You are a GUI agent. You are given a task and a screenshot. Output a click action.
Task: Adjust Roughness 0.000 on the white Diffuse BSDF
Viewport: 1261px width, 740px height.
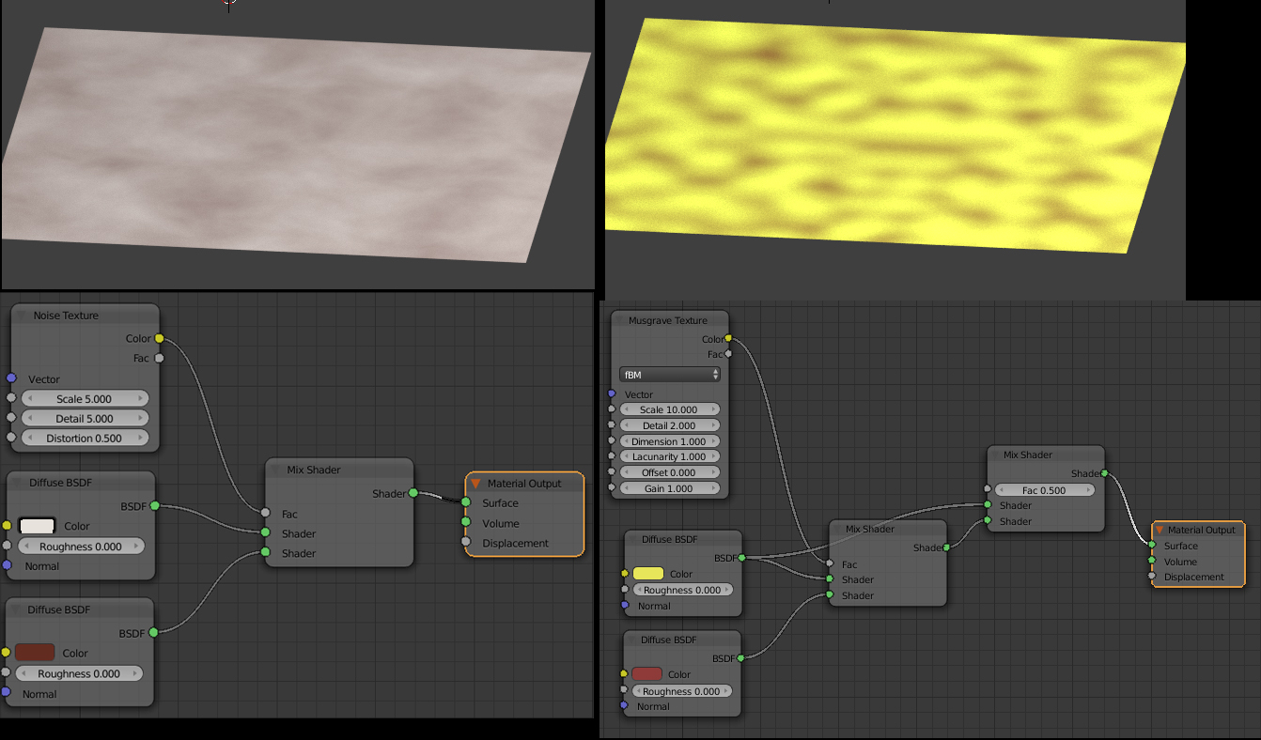[x=81, y=547]
